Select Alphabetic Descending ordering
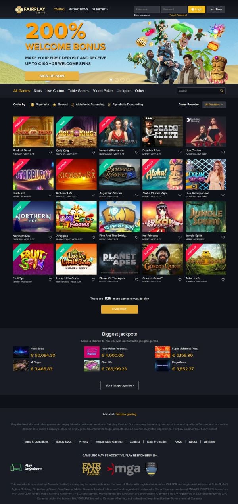 point(125,105)
